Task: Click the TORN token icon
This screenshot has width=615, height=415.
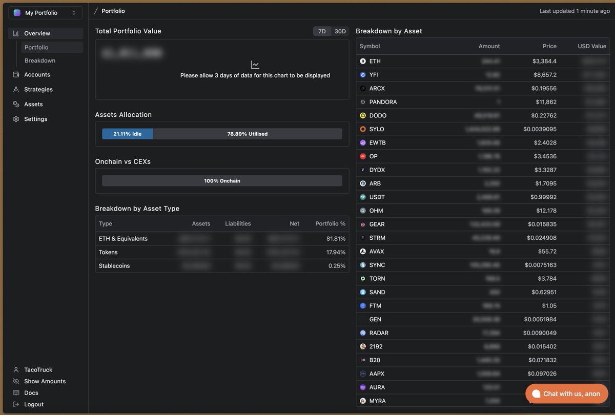Action: tap(363, 278)
